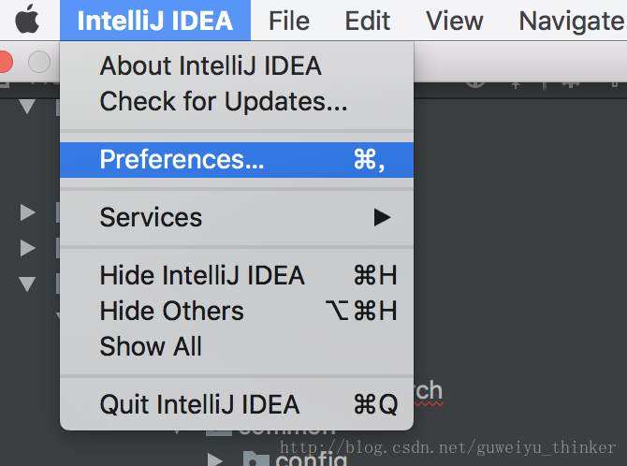Click the config folder icon
627x466 pixels.
(x=255, y=459)
